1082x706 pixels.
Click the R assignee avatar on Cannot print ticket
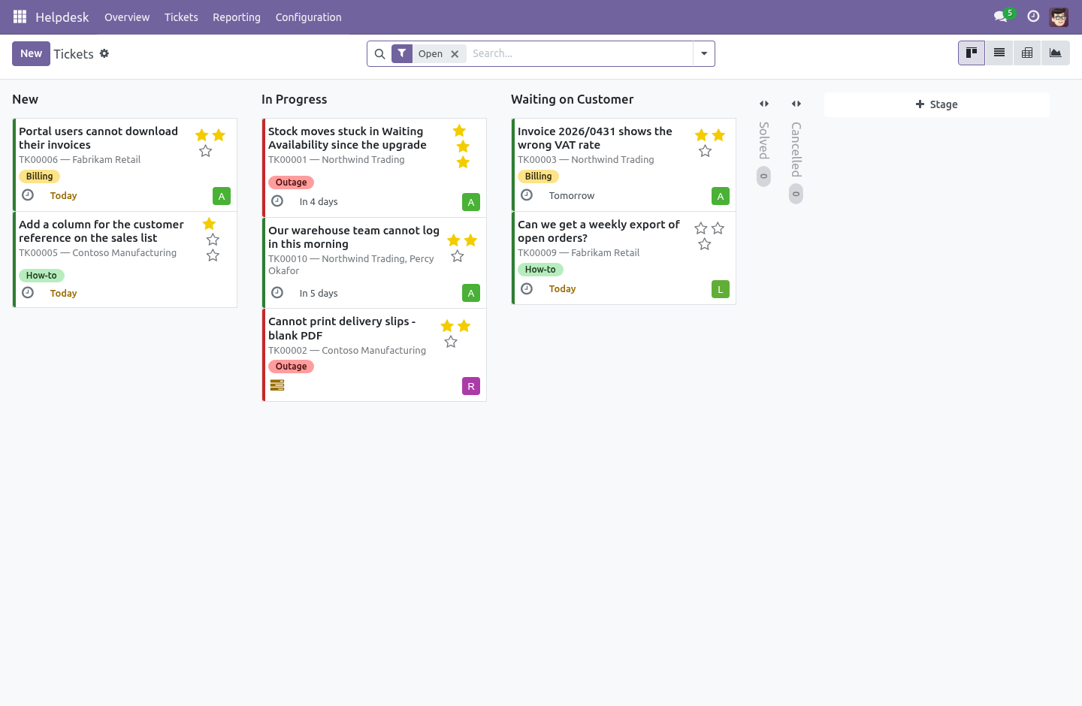(471, 386)
